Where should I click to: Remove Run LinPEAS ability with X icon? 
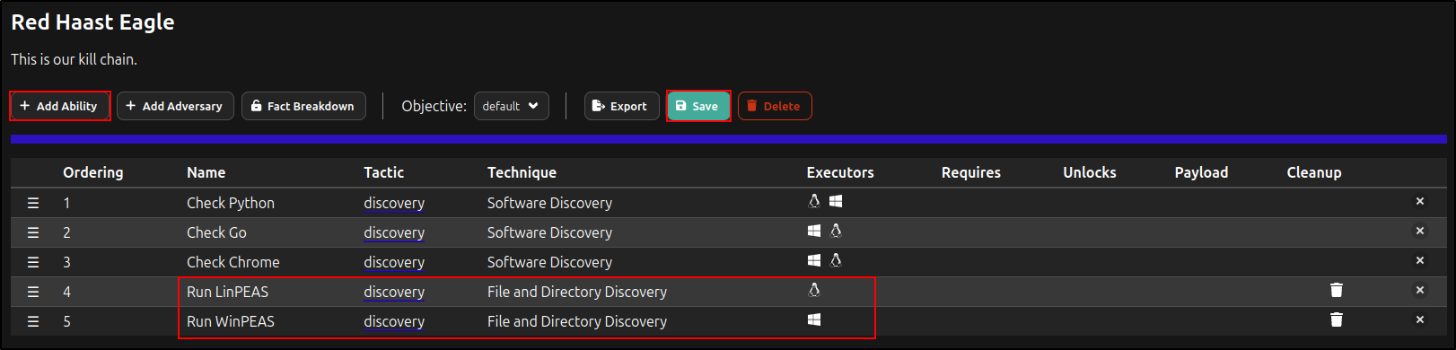tap(1420, 290)
